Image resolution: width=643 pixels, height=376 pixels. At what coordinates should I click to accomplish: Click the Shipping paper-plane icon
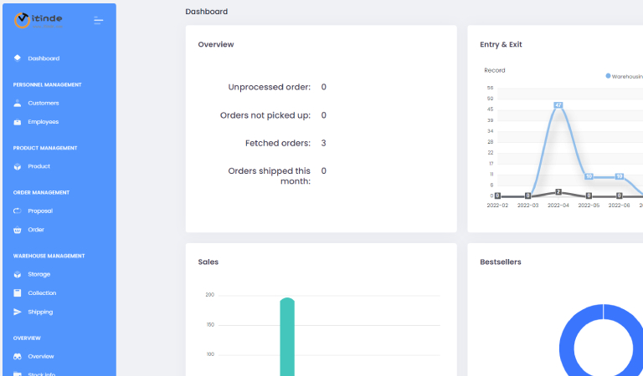(18, 312)
